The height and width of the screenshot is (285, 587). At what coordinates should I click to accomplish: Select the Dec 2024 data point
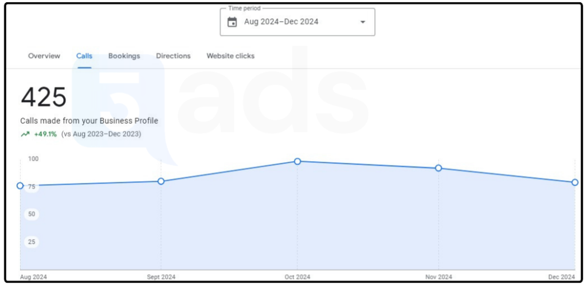click(x=574, y=182)
